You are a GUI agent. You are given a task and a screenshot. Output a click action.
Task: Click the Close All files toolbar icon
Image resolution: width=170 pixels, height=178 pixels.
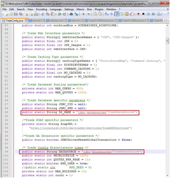coord(31,14)
